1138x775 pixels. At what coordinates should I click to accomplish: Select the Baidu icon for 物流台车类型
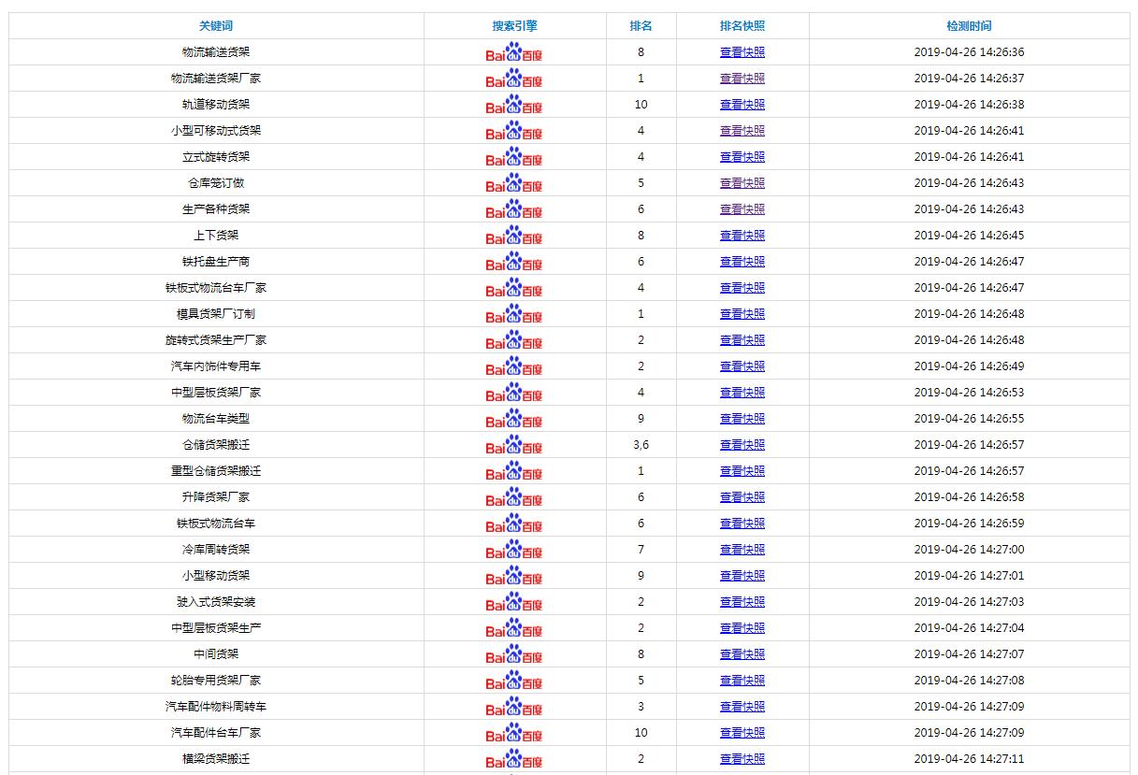pos(514,419)
